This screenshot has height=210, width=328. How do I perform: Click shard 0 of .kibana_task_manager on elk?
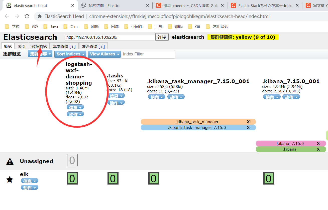pos(154,179)
